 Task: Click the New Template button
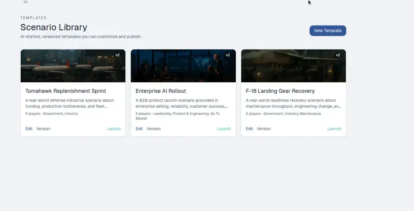[328, 31]
